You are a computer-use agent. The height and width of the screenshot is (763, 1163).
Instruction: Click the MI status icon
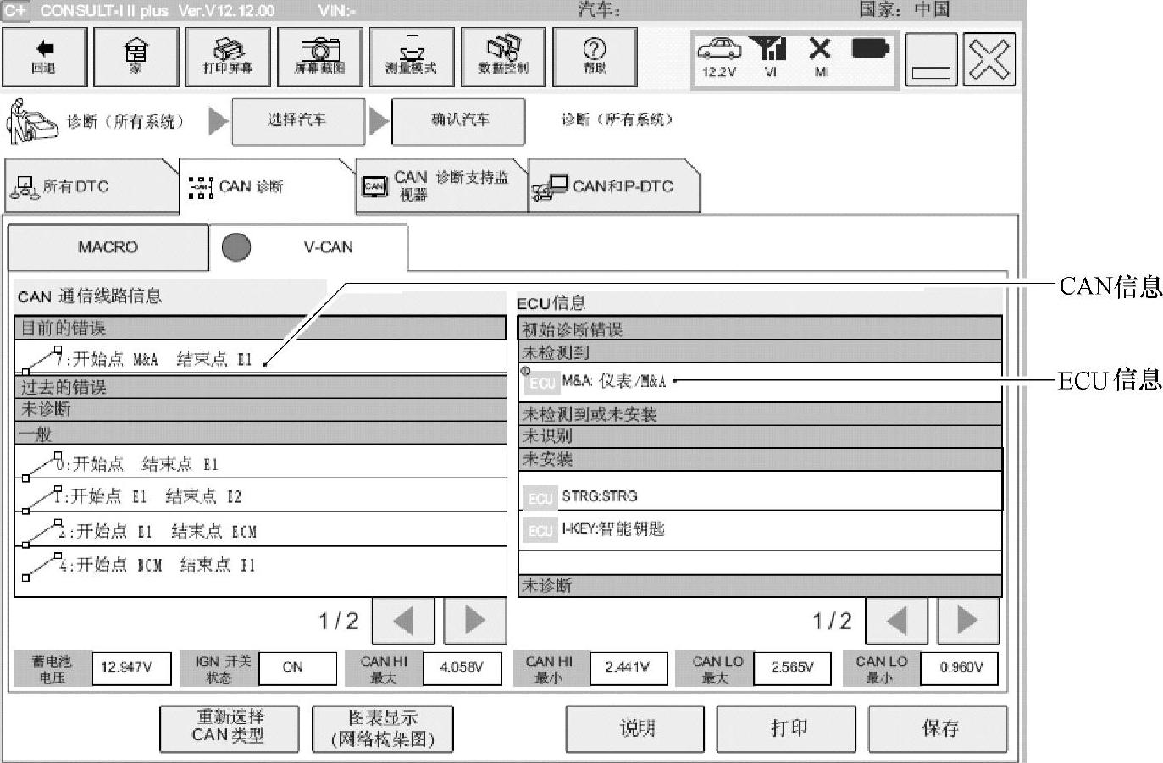[x=820, y=58]
